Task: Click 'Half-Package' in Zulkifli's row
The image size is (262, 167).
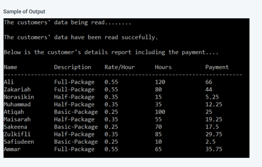Action: click(75, 134)
